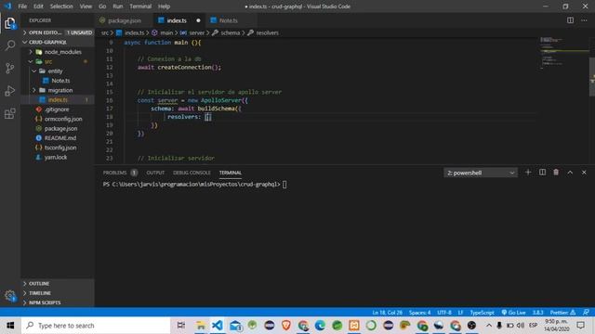Collapse the src folder
The image size is (595, 334).
click(58, 61)
